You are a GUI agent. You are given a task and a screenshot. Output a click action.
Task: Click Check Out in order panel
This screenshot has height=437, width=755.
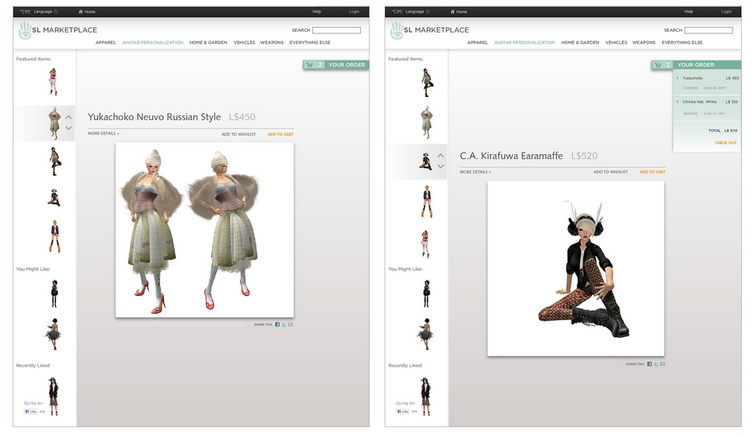click(726, 143)
